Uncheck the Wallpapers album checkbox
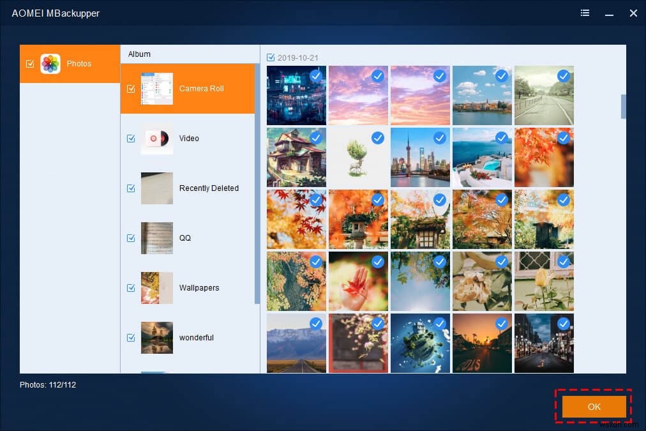This screenshot has height=431, width=646. click(131, 288)
